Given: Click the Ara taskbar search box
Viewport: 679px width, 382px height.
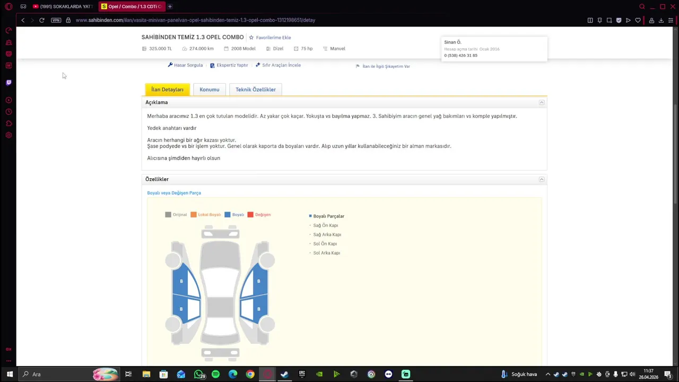Looking at the screenshot, I should click(x=69, y=374).
